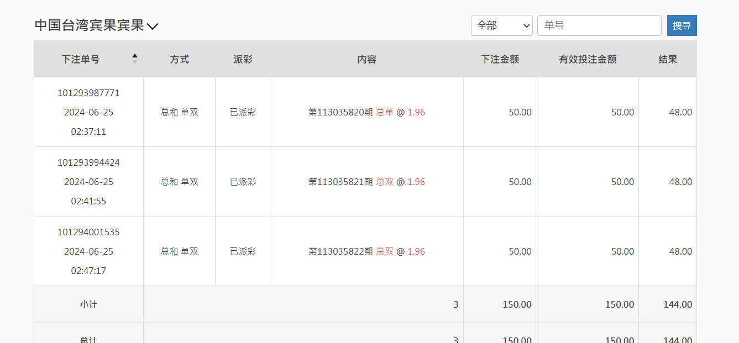This screenshot has height=343, width=739.
Task: Click the 小计 subtotal row label
Action: (x=88, y=304)
